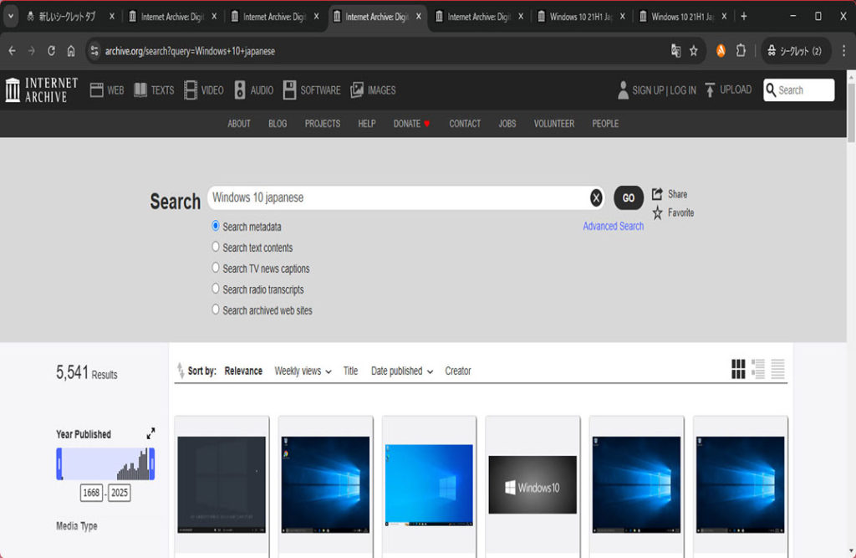Screen dimensions: 856x558
Task: Grab the left year range slider handle
Action: tap(59, 463)
